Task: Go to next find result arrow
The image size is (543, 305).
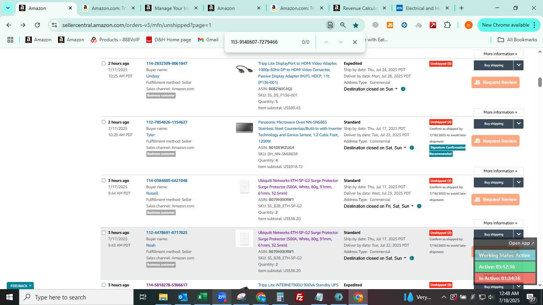Action: pos(341,42)
